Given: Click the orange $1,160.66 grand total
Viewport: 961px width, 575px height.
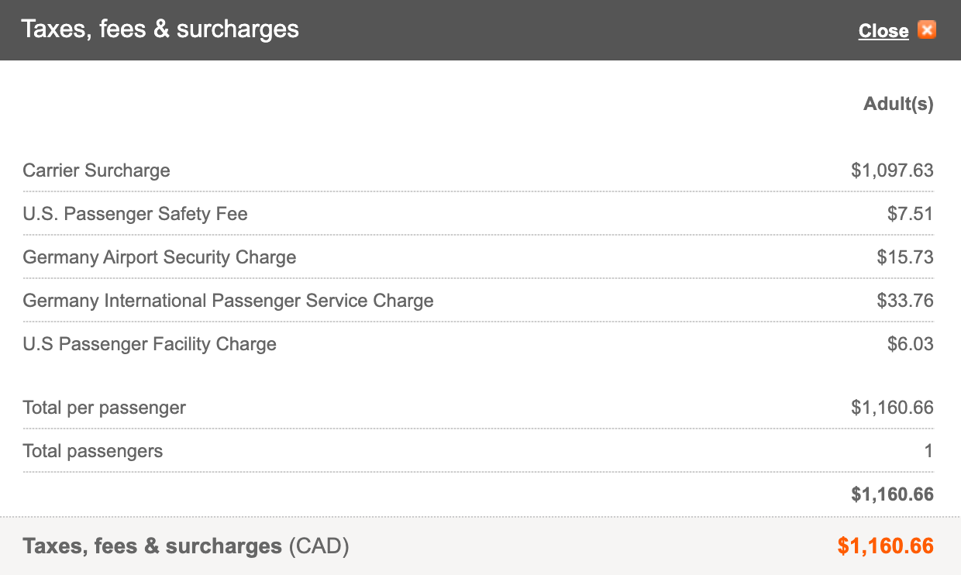Looking at the screenshot, I should tap(885, 546).
